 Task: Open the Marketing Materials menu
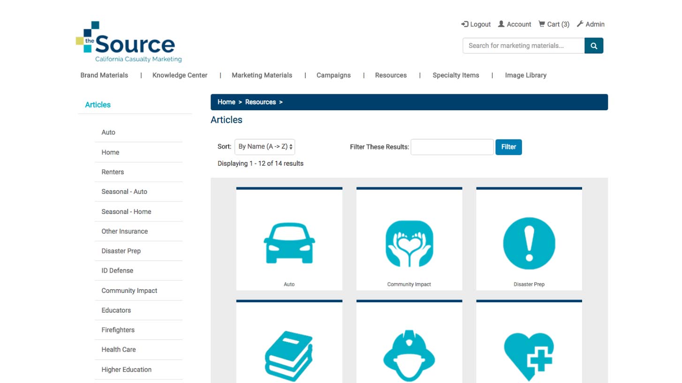point(262,75)
